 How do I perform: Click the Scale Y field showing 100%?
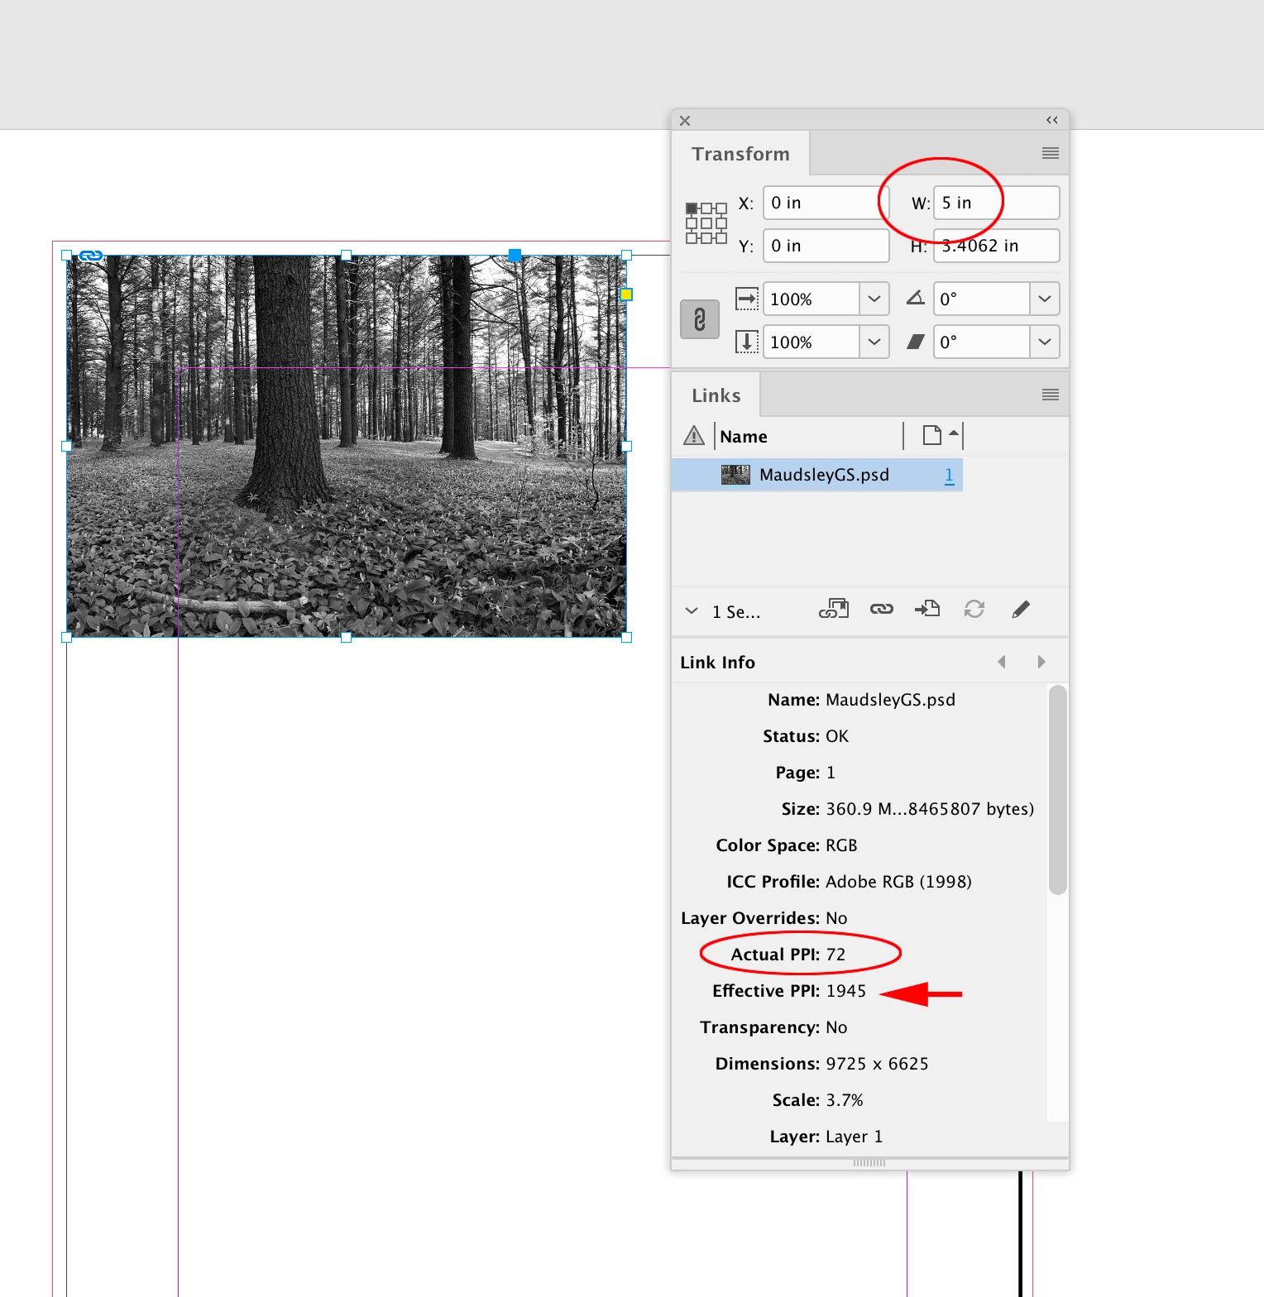[811, 342]
